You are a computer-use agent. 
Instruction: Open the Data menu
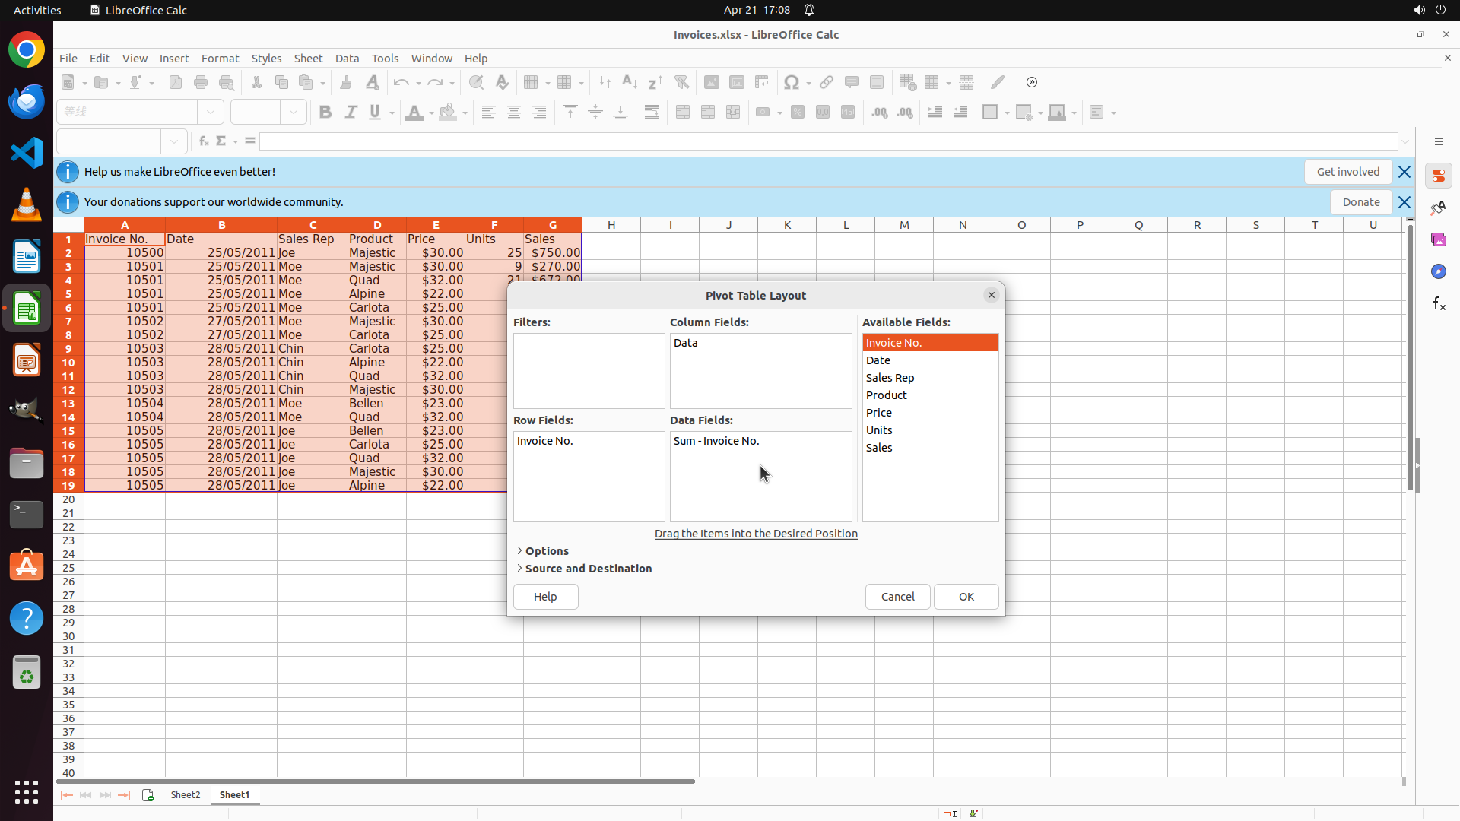point(347,59)
